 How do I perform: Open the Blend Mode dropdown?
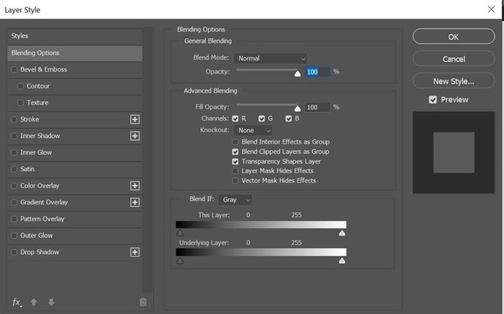(270, 58)
